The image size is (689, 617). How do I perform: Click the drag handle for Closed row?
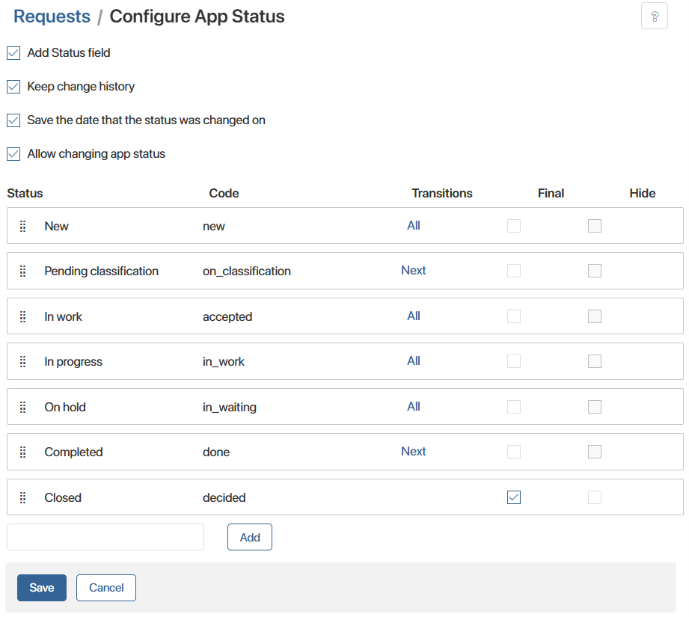point(22,497)
